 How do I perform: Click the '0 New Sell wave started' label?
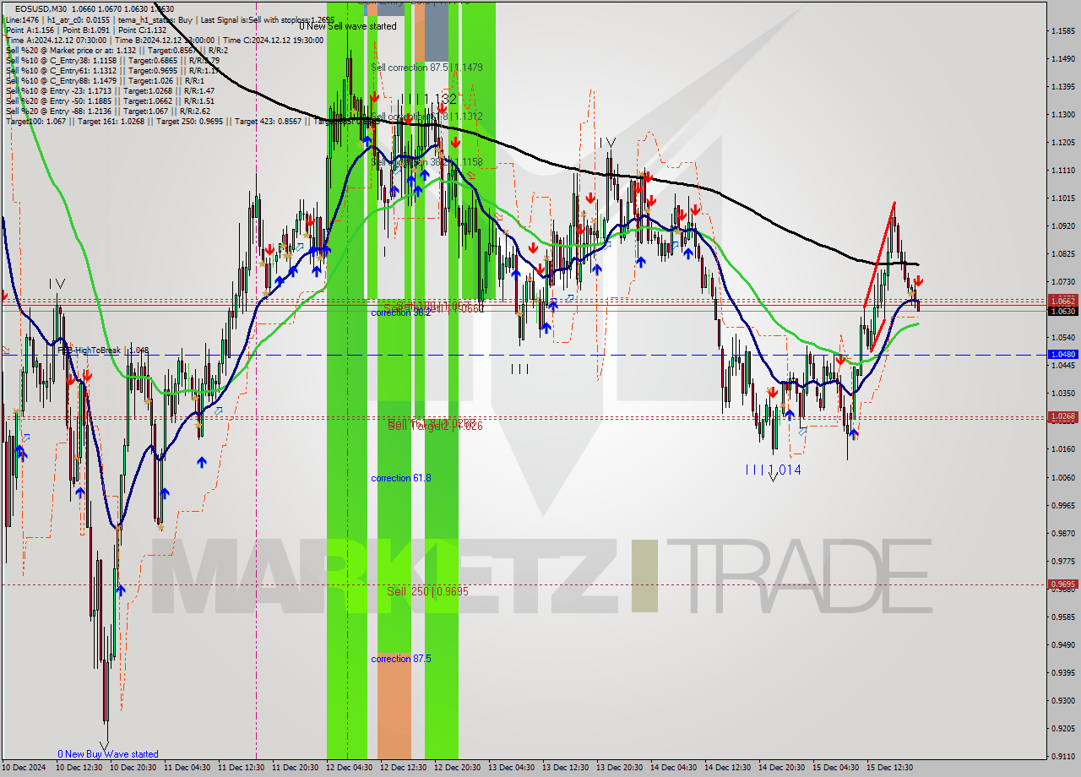click(348, 26)
